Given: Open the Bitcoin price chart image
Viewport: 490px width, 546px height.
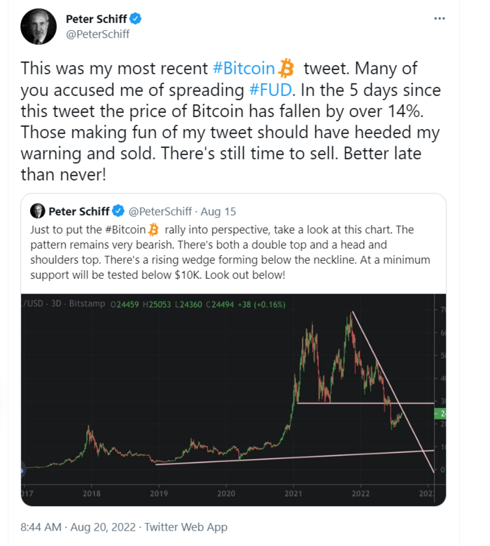Looking at the screenshot, I should 233,400.
